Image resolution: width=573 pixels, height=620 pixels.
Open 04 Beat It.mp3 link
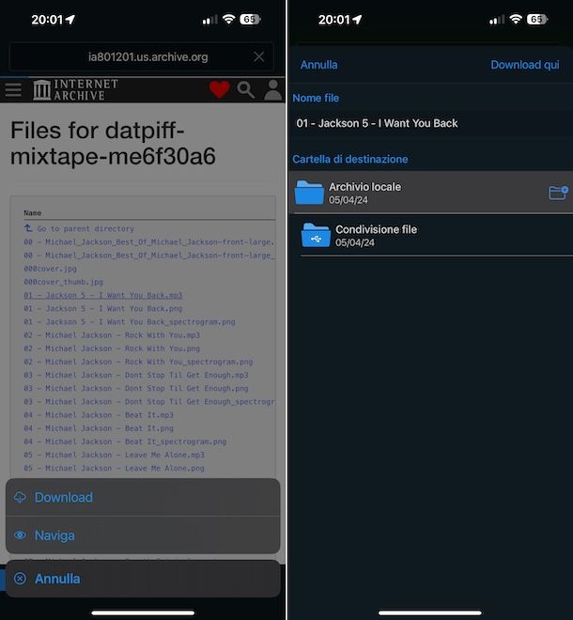pyautogui.click(x=99, y=415)
